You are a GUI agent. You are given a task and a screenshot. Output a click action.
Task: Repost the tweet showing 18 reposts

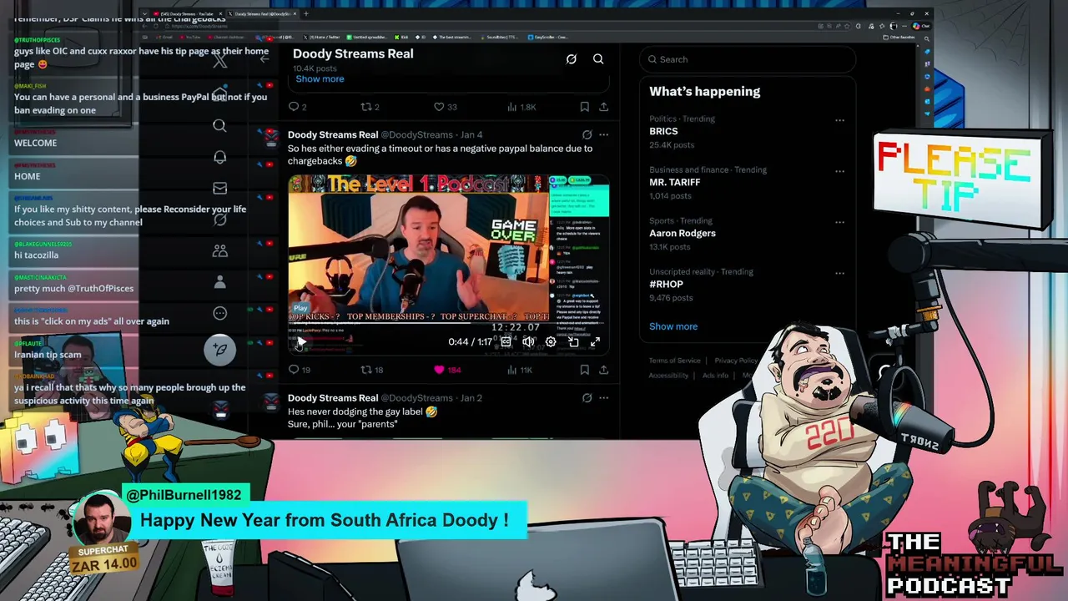(x=371, y=370)
